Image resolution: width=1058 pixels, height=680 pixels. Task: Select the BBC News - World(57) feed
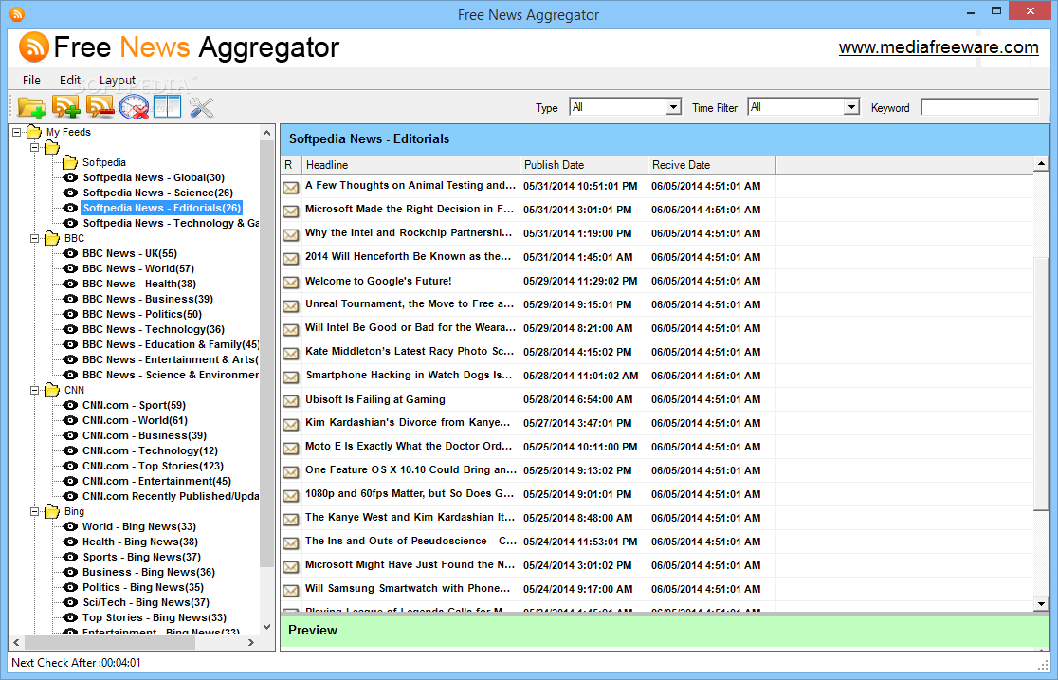tap(138, 268)
